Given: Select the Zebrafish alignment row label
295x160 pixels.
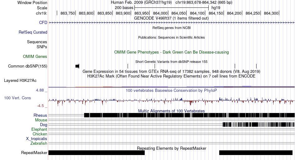Looking at the screenshot, I should (39, 144).
